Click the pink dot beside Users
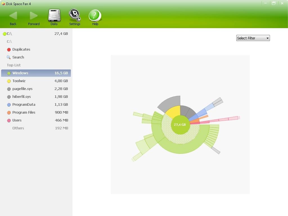Viewport: 288px width, 216px height. pos(9,120)
